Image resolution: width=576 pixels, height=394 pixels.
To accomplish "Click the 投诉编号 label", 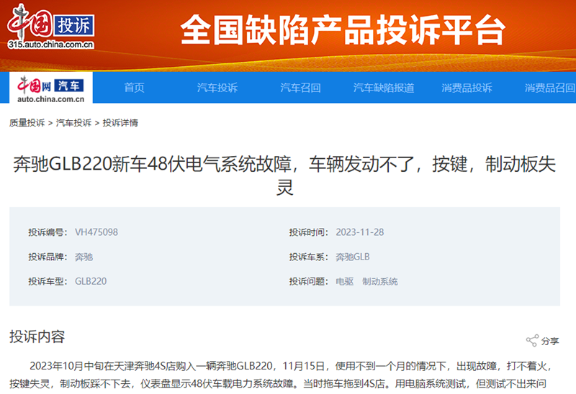I will (48, 232).
